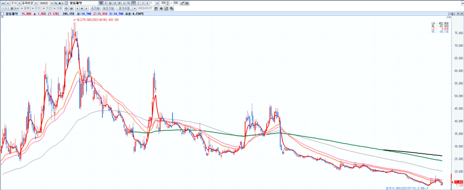Step chart forward with right arrow
The height and width of the screenshot is (190, 464).
86,8
